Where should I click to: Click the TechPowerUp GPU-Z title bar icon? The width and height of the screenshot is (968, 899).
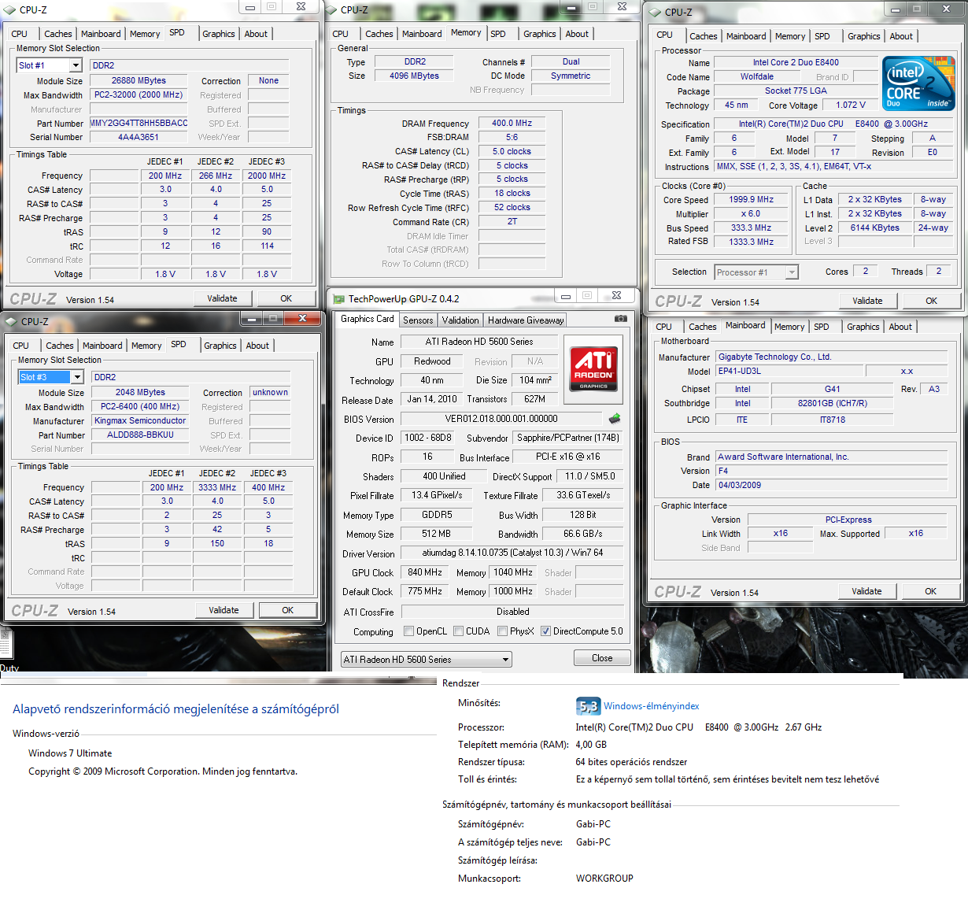pos(339,298)
